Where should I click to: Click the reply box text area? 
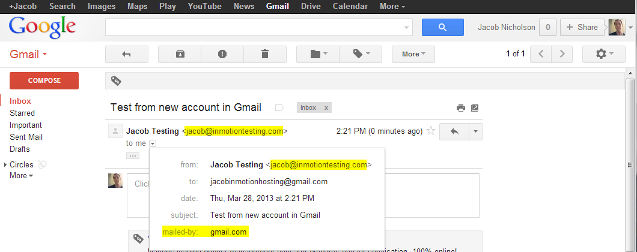[303, 196]
